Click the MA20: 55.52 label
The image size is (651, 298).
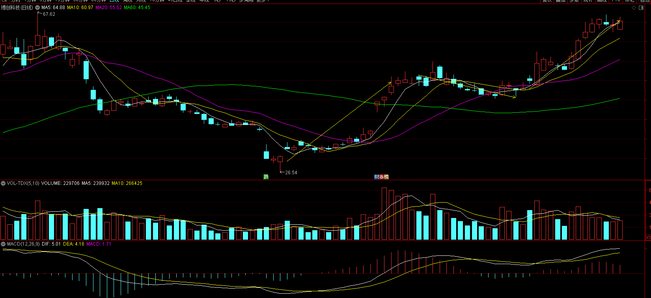108,7
